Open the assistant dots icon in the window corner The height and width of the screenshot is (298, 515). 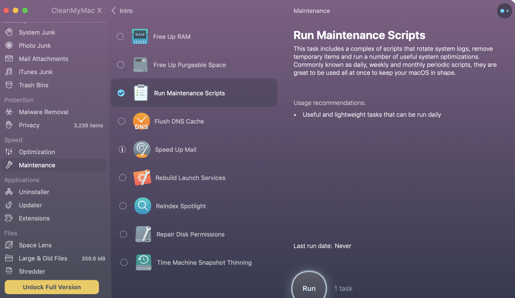504,11
